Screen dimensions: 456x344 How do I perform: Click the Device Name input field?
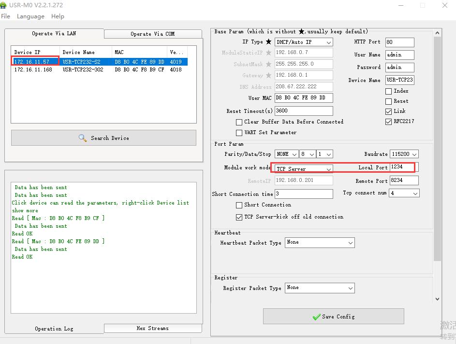pyautogui.click(x=399, y=80)
